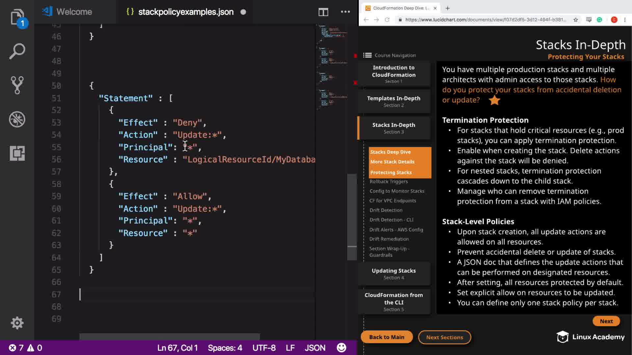632x355 pixels.
Task: Open the Debug bug icon
Action: 17,119
